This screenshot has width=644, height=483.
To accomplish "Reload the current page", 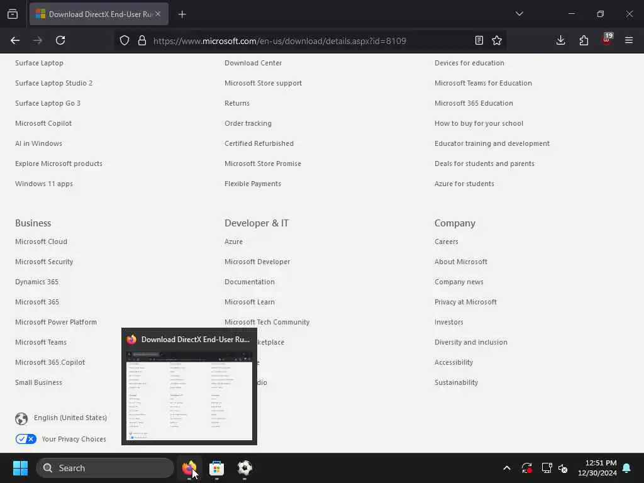I will [x=60, y=40].
